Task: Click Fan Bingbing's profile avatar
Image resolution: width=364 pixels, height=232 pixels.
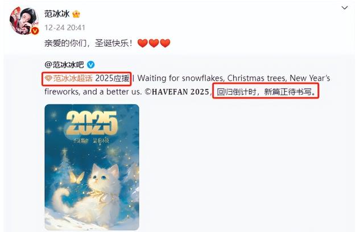Action: pyautogui.click(x=24, y=20)
